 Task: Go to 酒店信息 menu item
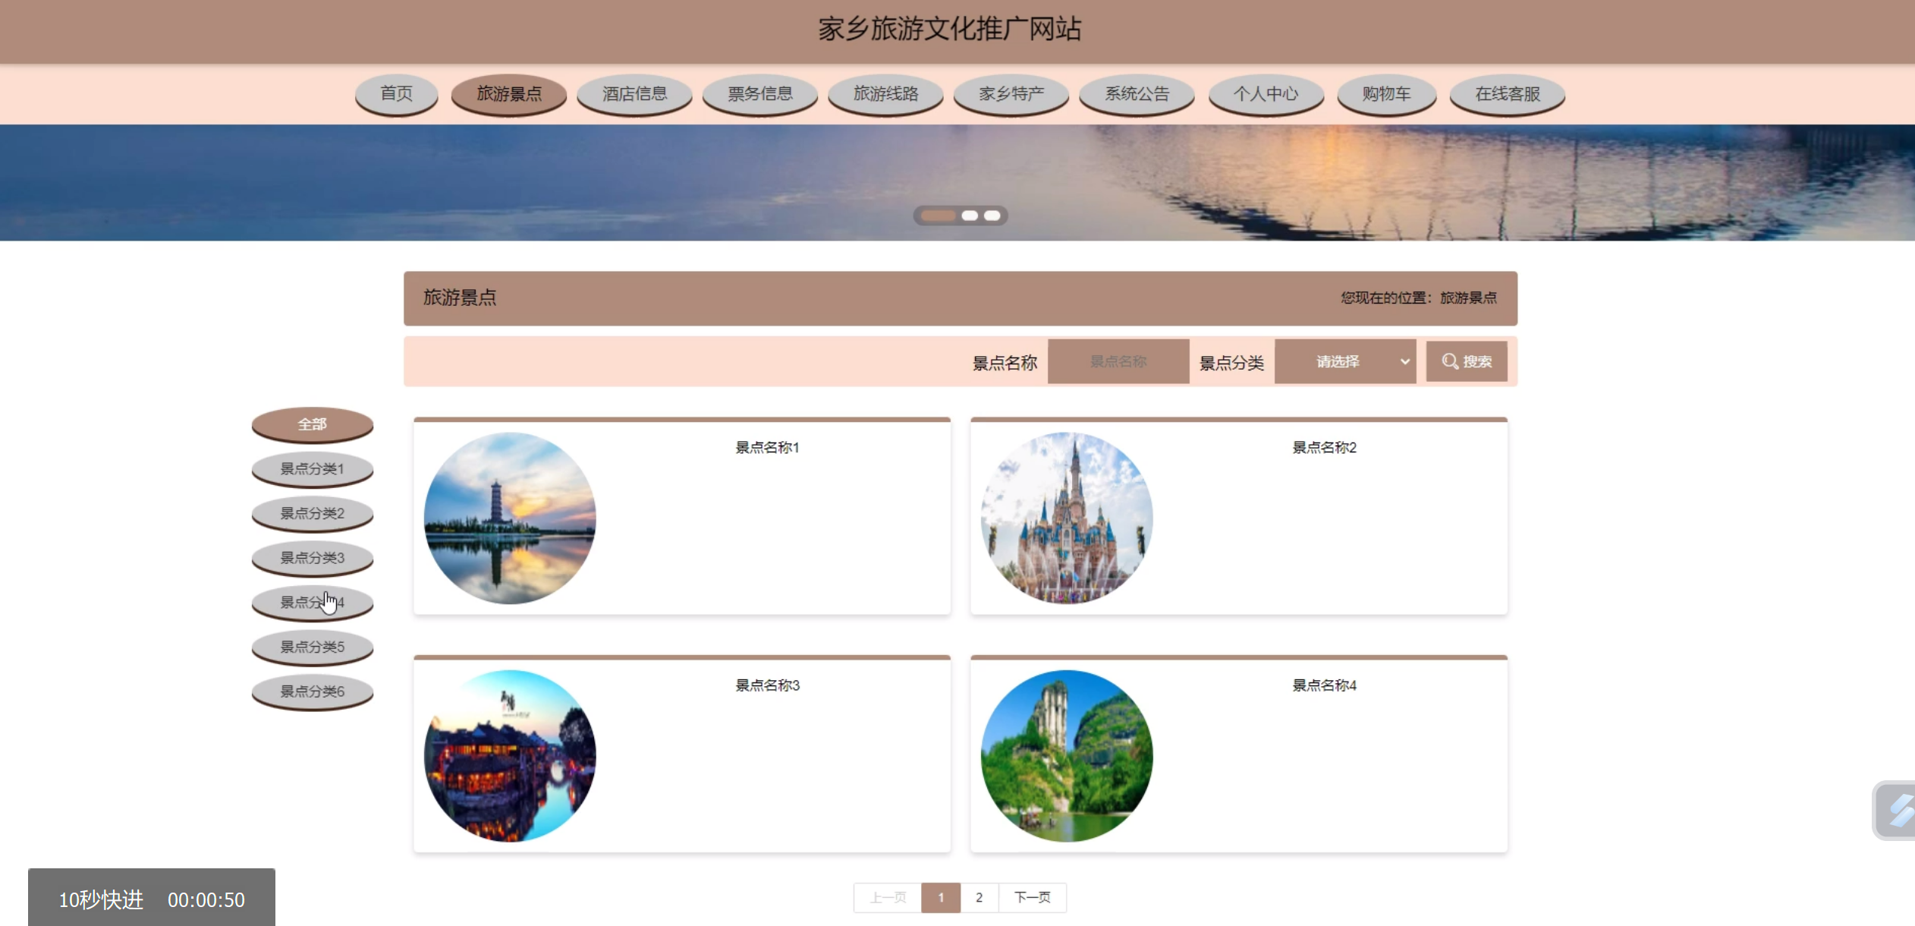coord(634,94)
